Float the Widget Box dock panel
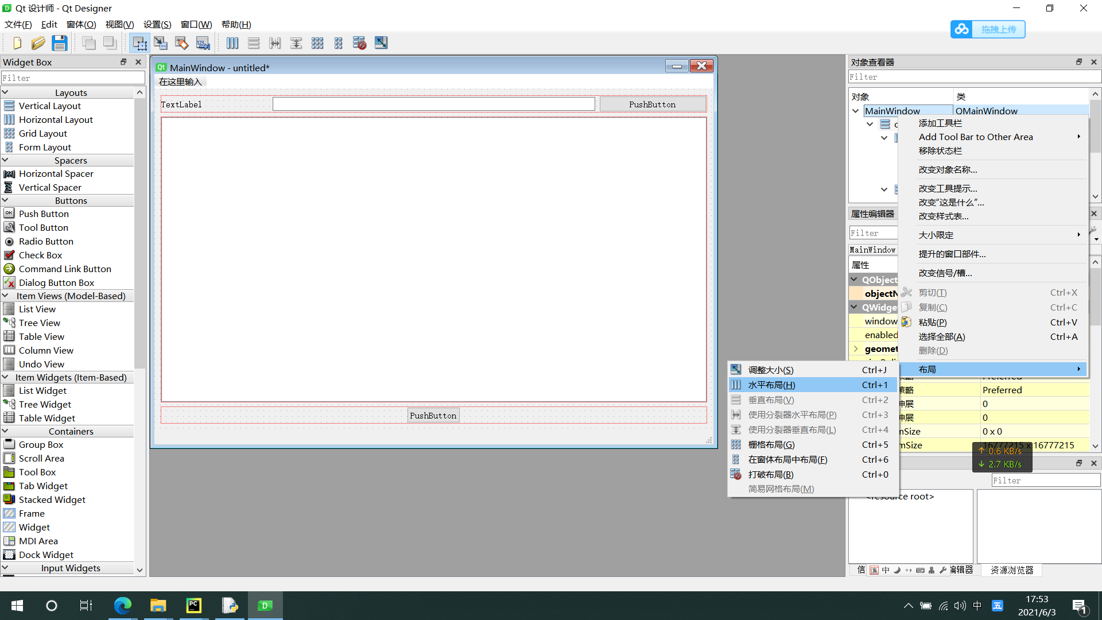 [x=123, y=62]
